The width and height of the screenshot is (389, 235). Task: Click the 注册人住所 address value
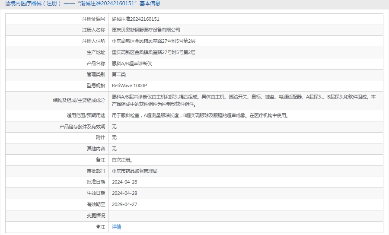pyautogui.click(x=153, y=41)
